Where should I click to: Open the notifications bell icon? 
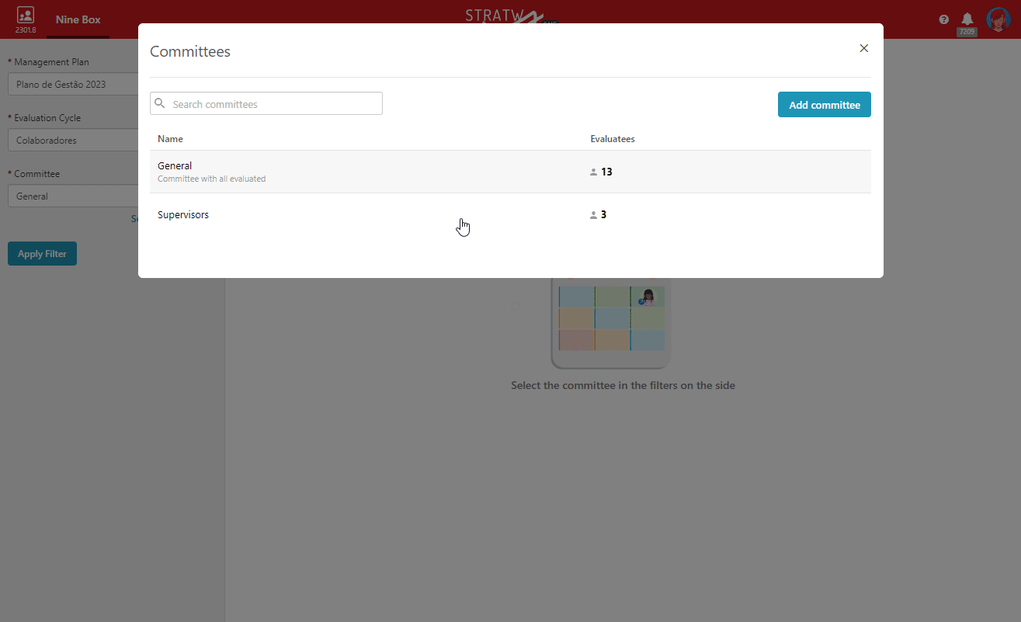tap(967, 19)
